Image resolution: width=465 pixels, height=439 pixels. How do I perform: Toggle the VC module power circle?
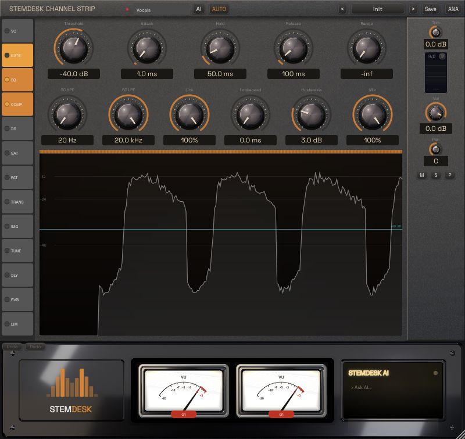(x=7, y=31)
